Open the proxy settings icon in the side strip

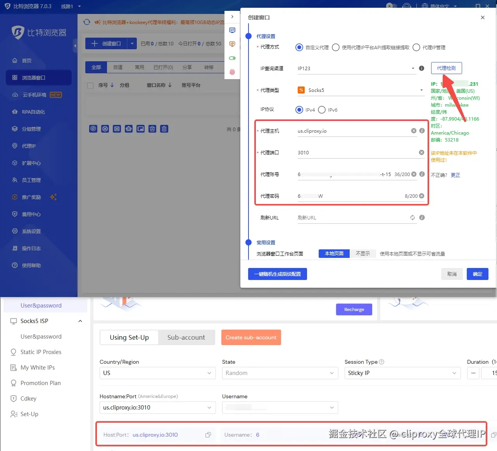click(232, 30)
